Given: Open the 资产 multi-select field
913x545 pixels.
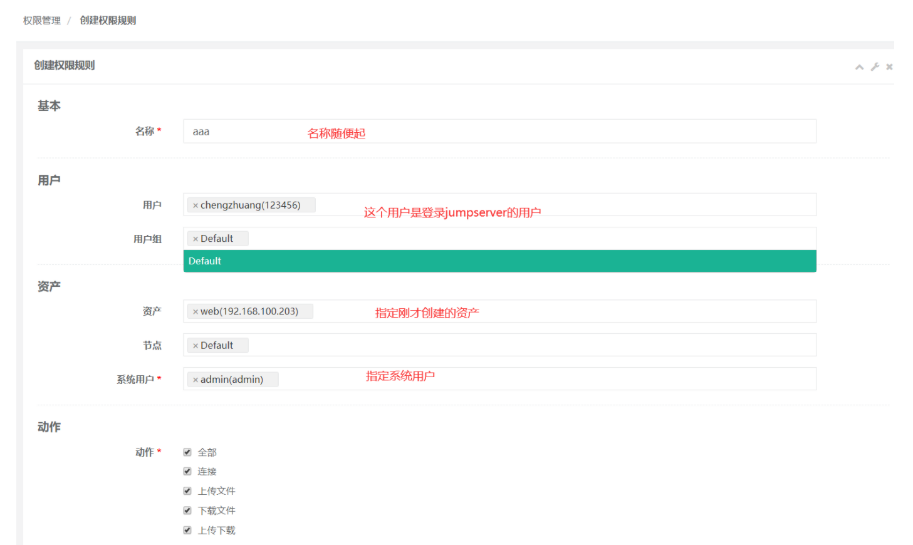Looking at the screenshot, I should 499,311.
